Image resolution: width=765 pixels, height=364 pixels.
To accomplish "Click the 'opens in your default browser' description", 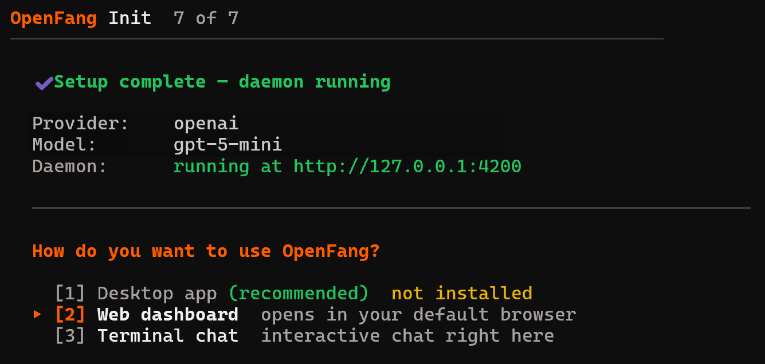I will pos(418,314).
